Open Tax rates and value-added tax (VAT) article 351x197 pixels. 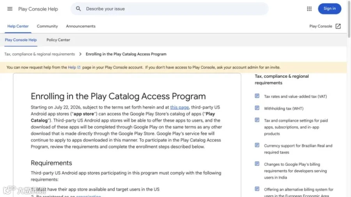coord(295,96)
